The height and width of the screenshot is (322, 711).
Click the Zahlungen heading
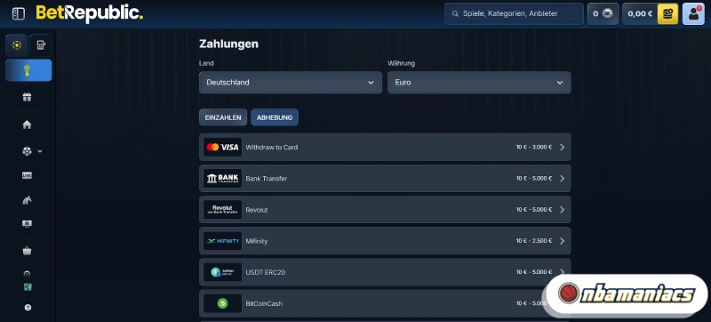click(x=228, y=44)
